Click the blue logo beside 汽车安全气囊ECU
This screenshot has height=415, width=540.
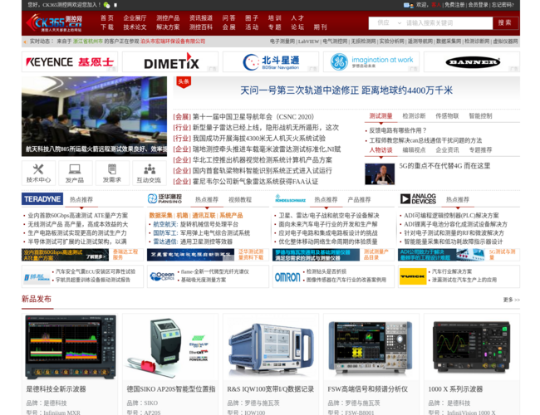tap(37, 277)
